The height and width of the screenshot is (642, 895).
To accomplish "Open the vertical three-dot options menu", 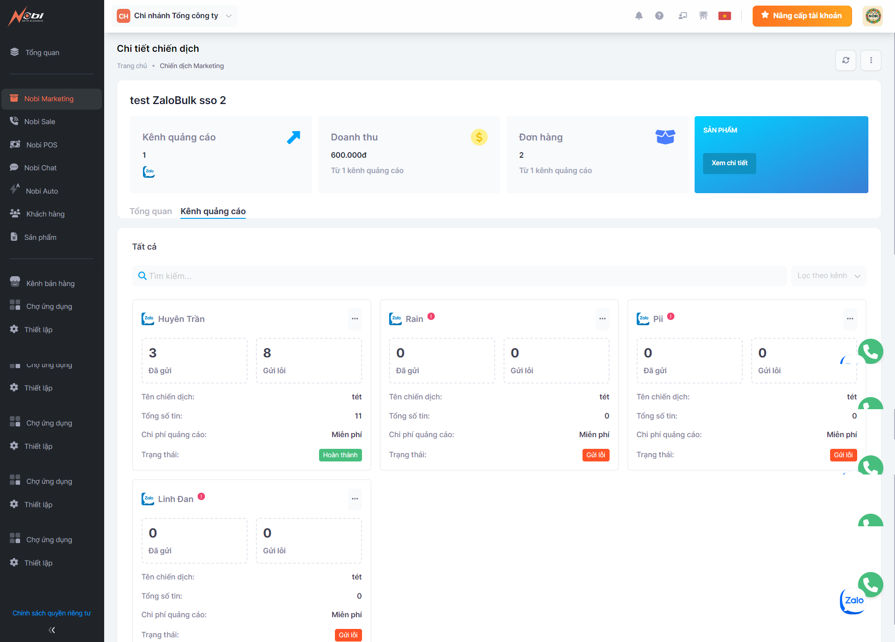I will pyautogui.click(x=871, y=60).
